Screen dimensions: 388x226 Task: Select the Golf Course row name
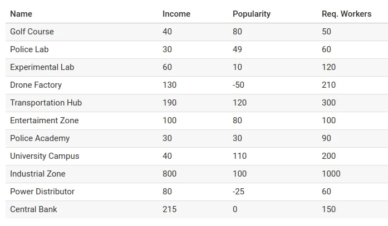32,32
